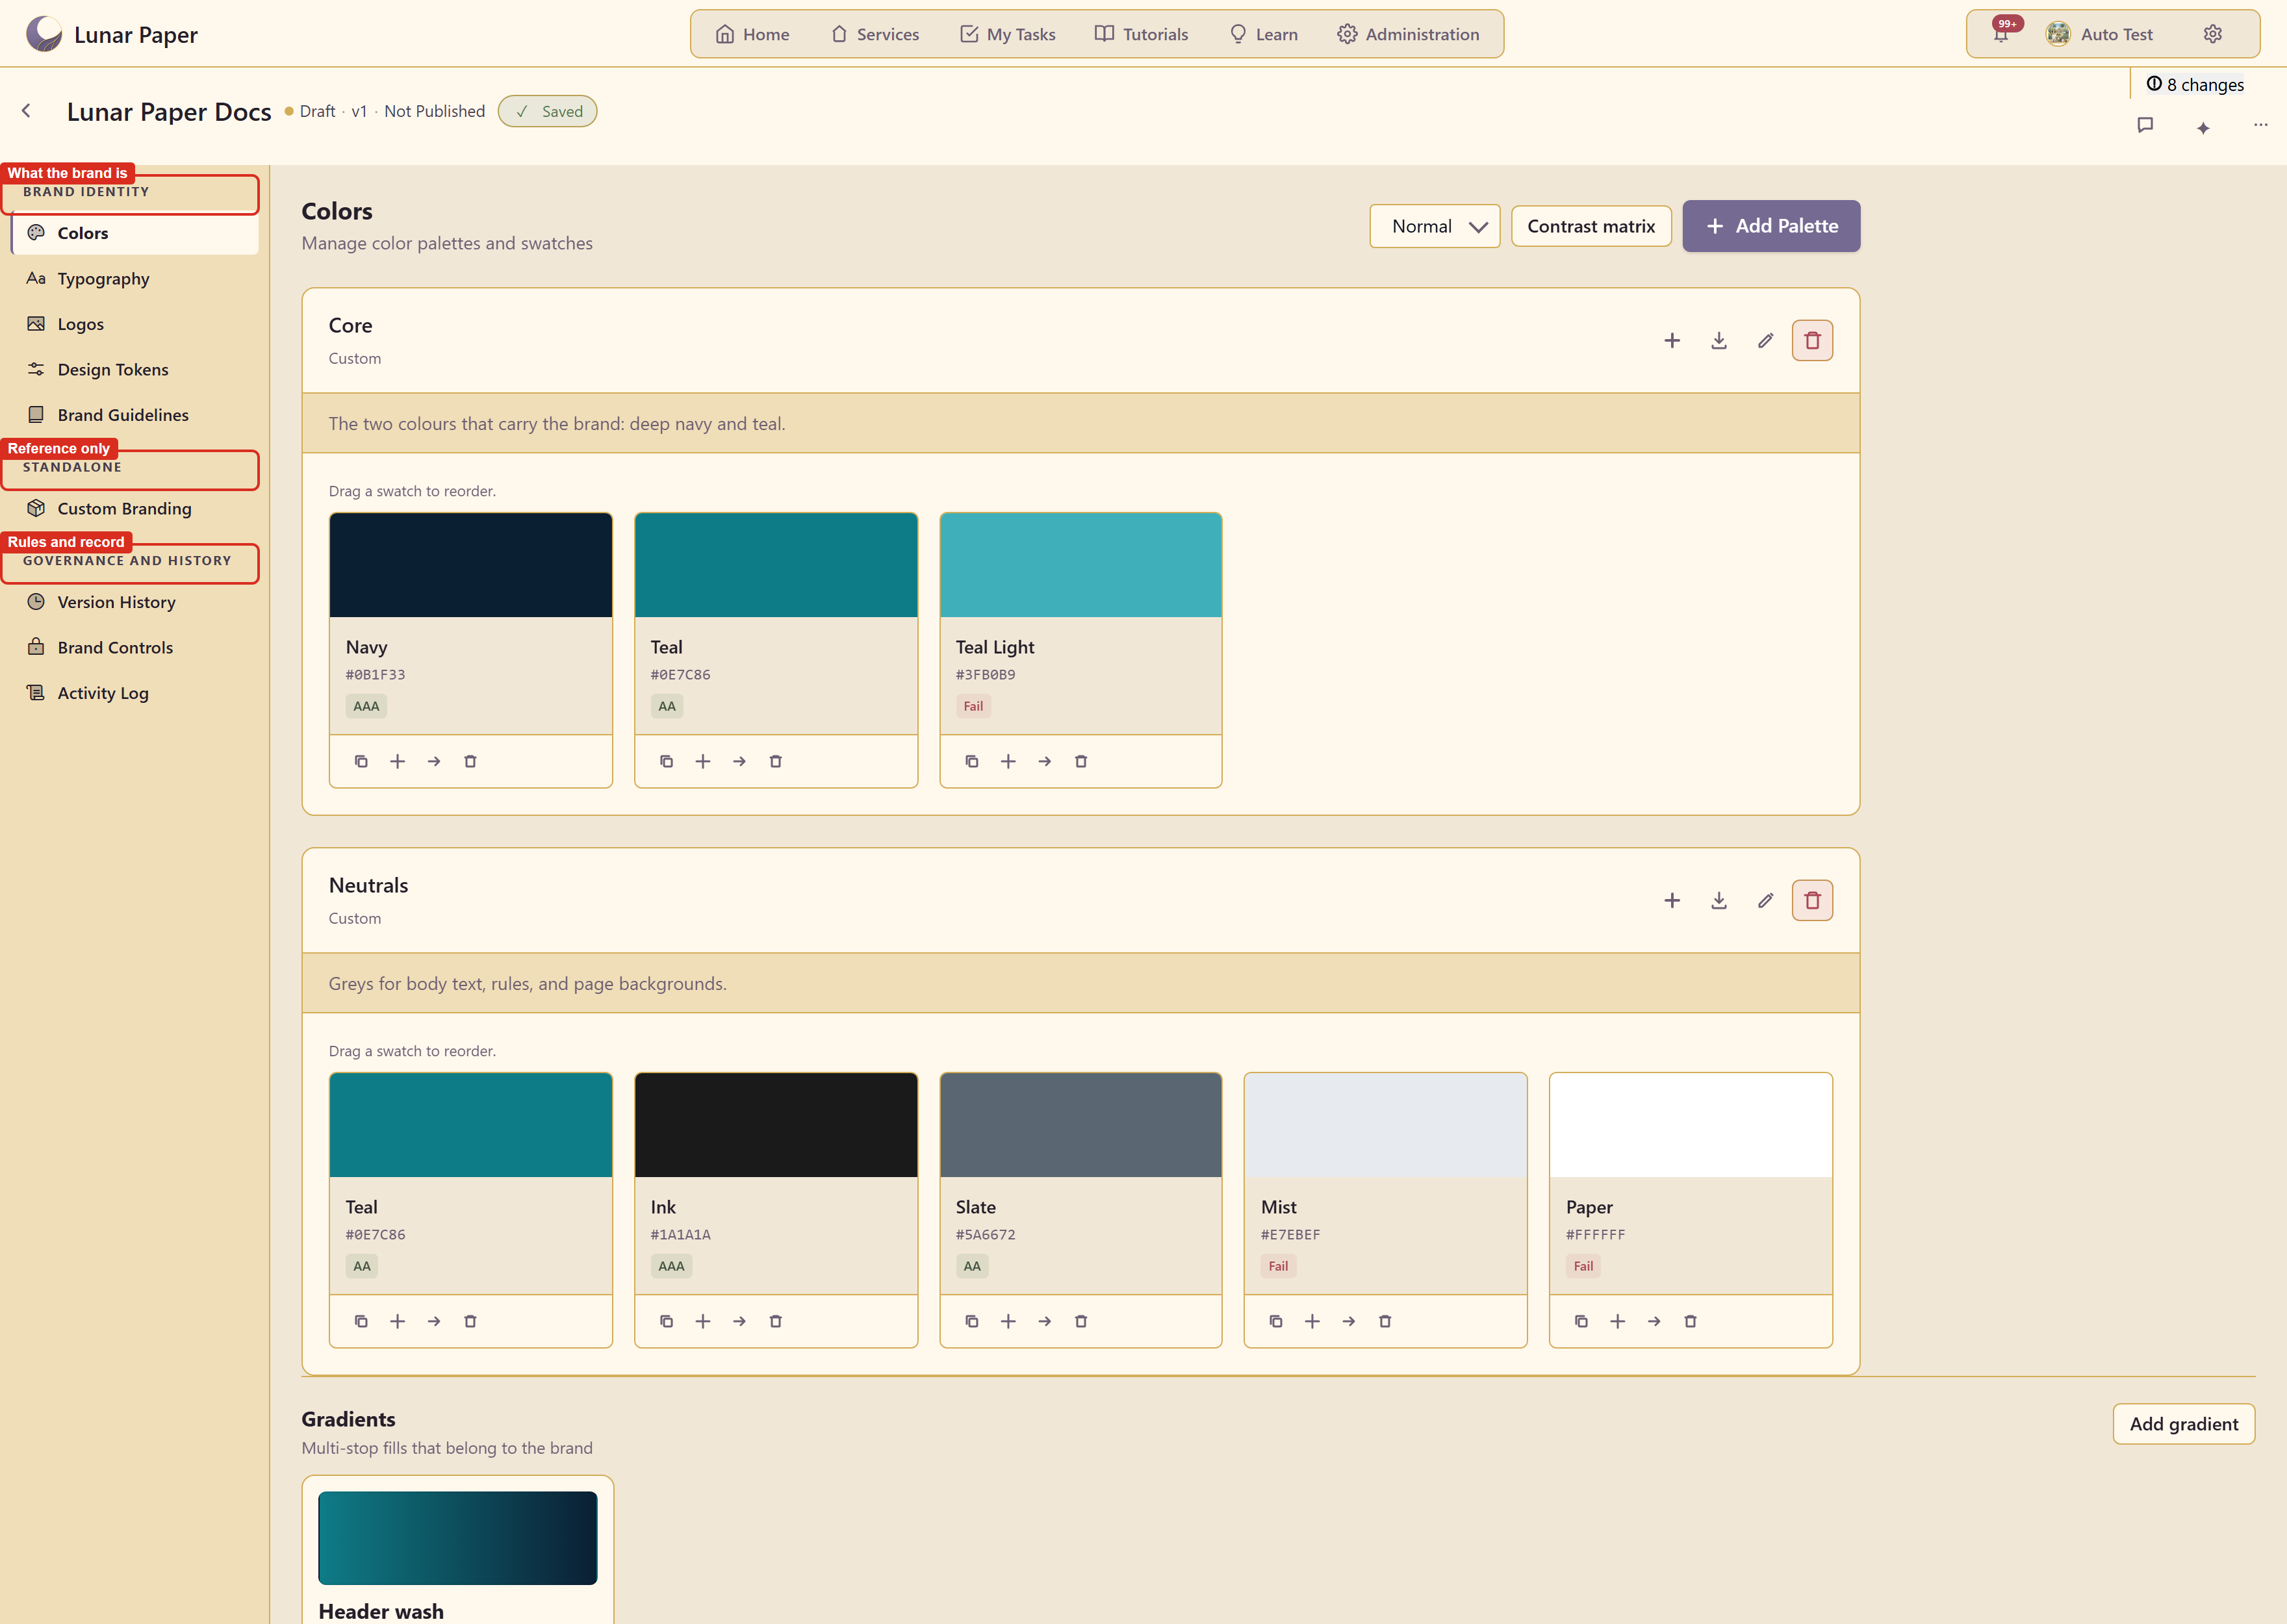The image size is (2287, 1624).
Task: Select the Slate color swatch
Action: point(1081,1125)
